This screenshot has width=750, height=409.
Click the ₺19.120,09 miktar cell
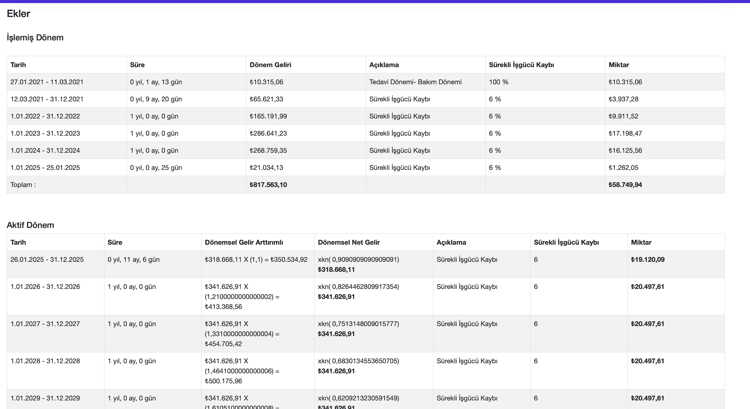coord(648,259)
